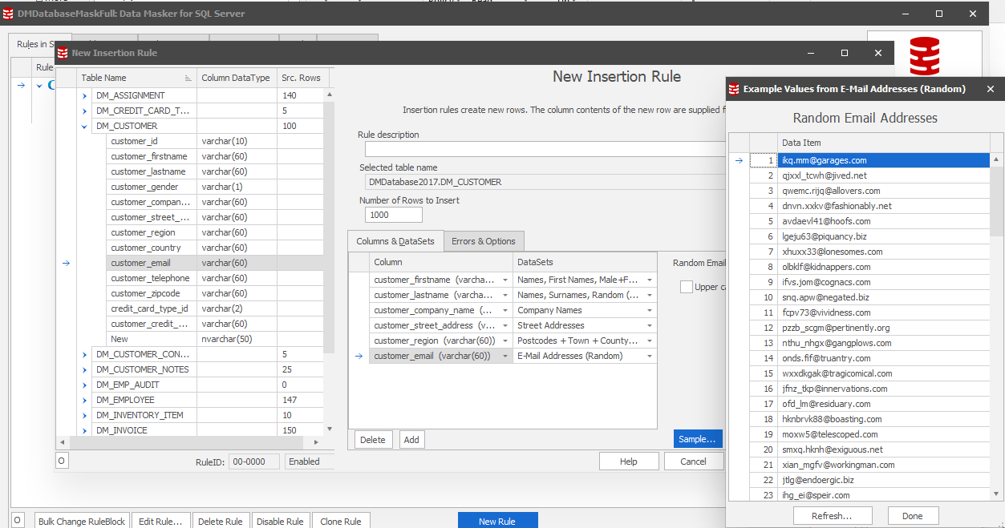Screen dimensions: 1005x528
Task: Maximize the New Insertion Rule window
Action: click(x=844, y=53)
